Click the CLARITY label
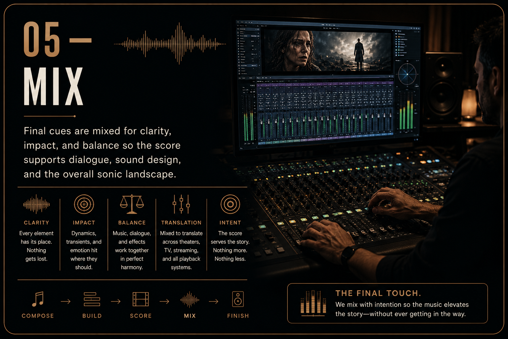508x339 pixels. click(x=36, y=223)
